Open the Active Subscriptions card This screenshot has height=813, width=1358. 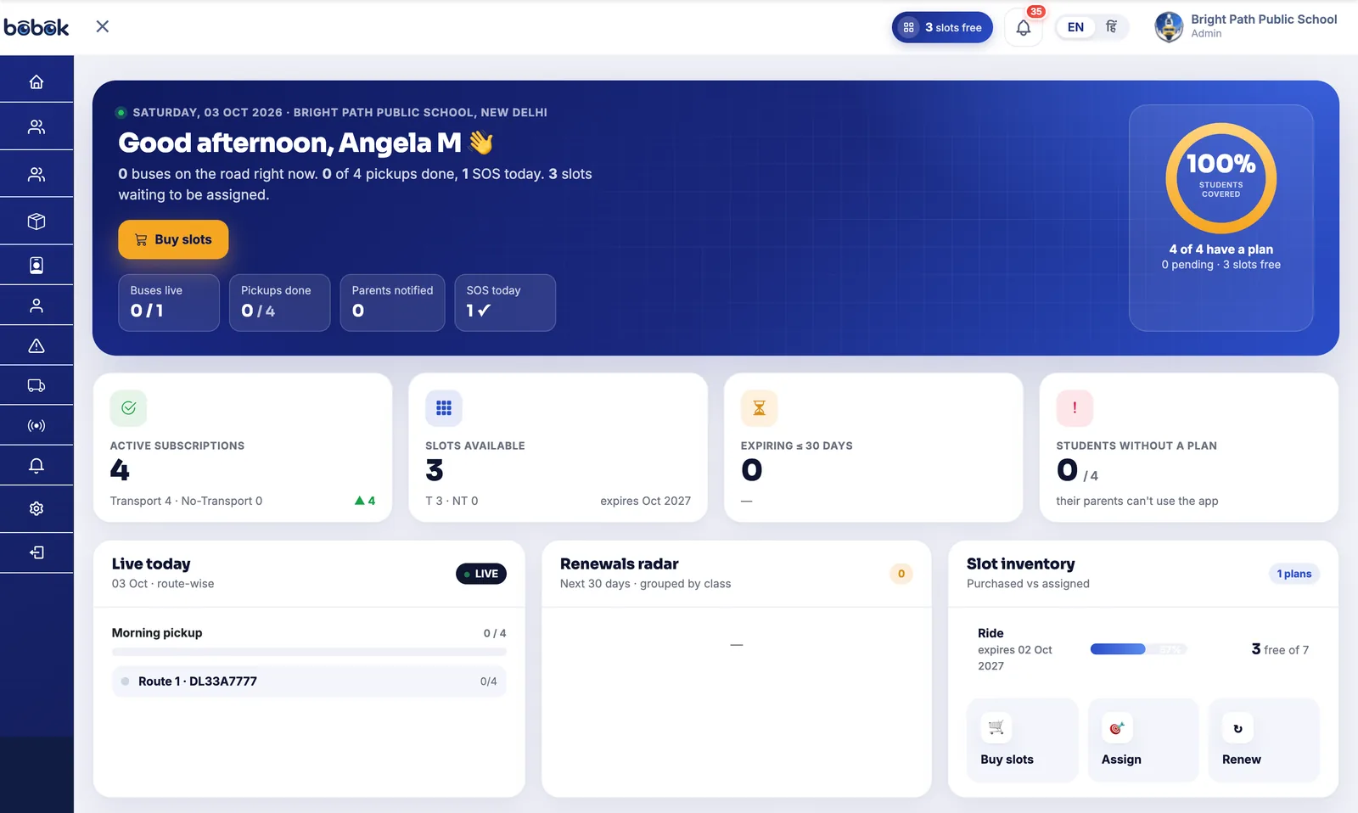click(x=243, y=447)
